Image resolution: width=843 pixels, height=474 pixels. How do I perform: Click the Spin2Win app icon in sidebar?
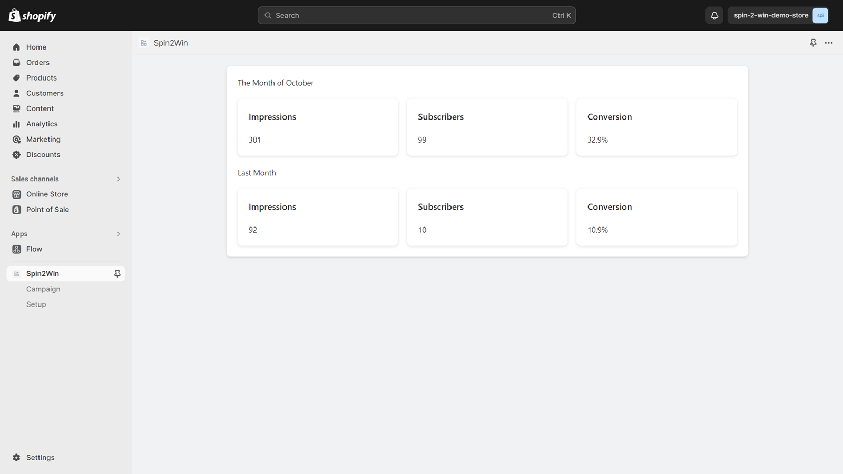(16, 273)
